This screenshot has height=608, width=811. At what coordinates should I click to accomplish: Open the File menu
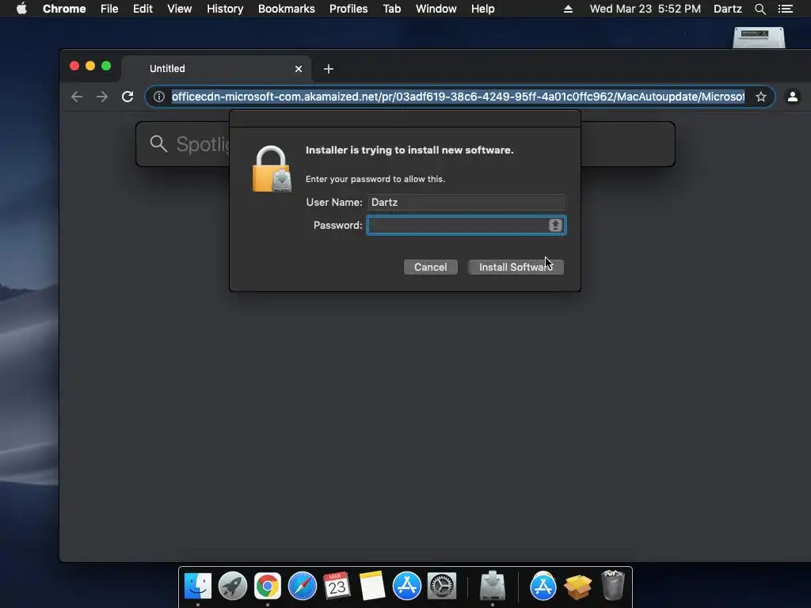(109, 9)
